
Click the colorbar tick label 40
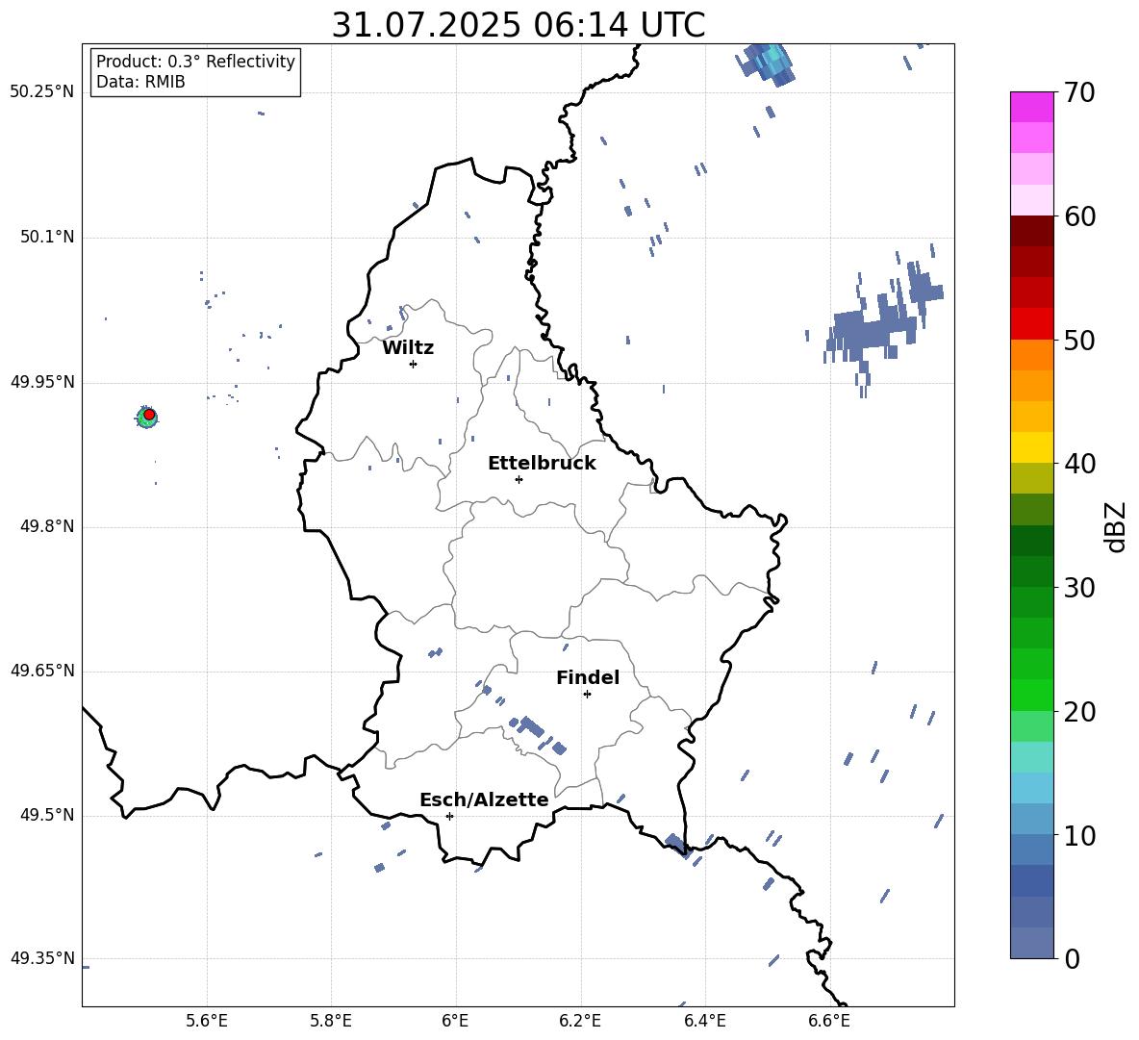point(1079,464)
